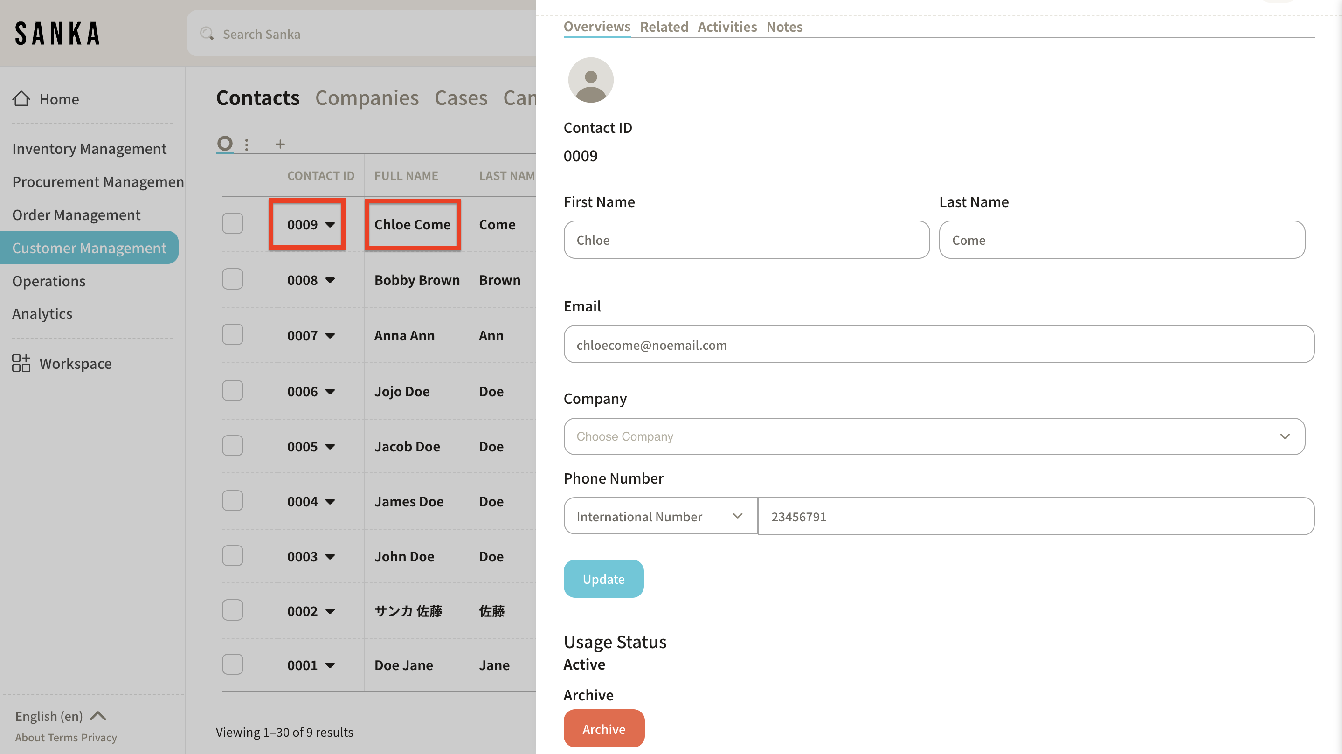
Task: Click the Email input field
Action: [x=938, y=345]
